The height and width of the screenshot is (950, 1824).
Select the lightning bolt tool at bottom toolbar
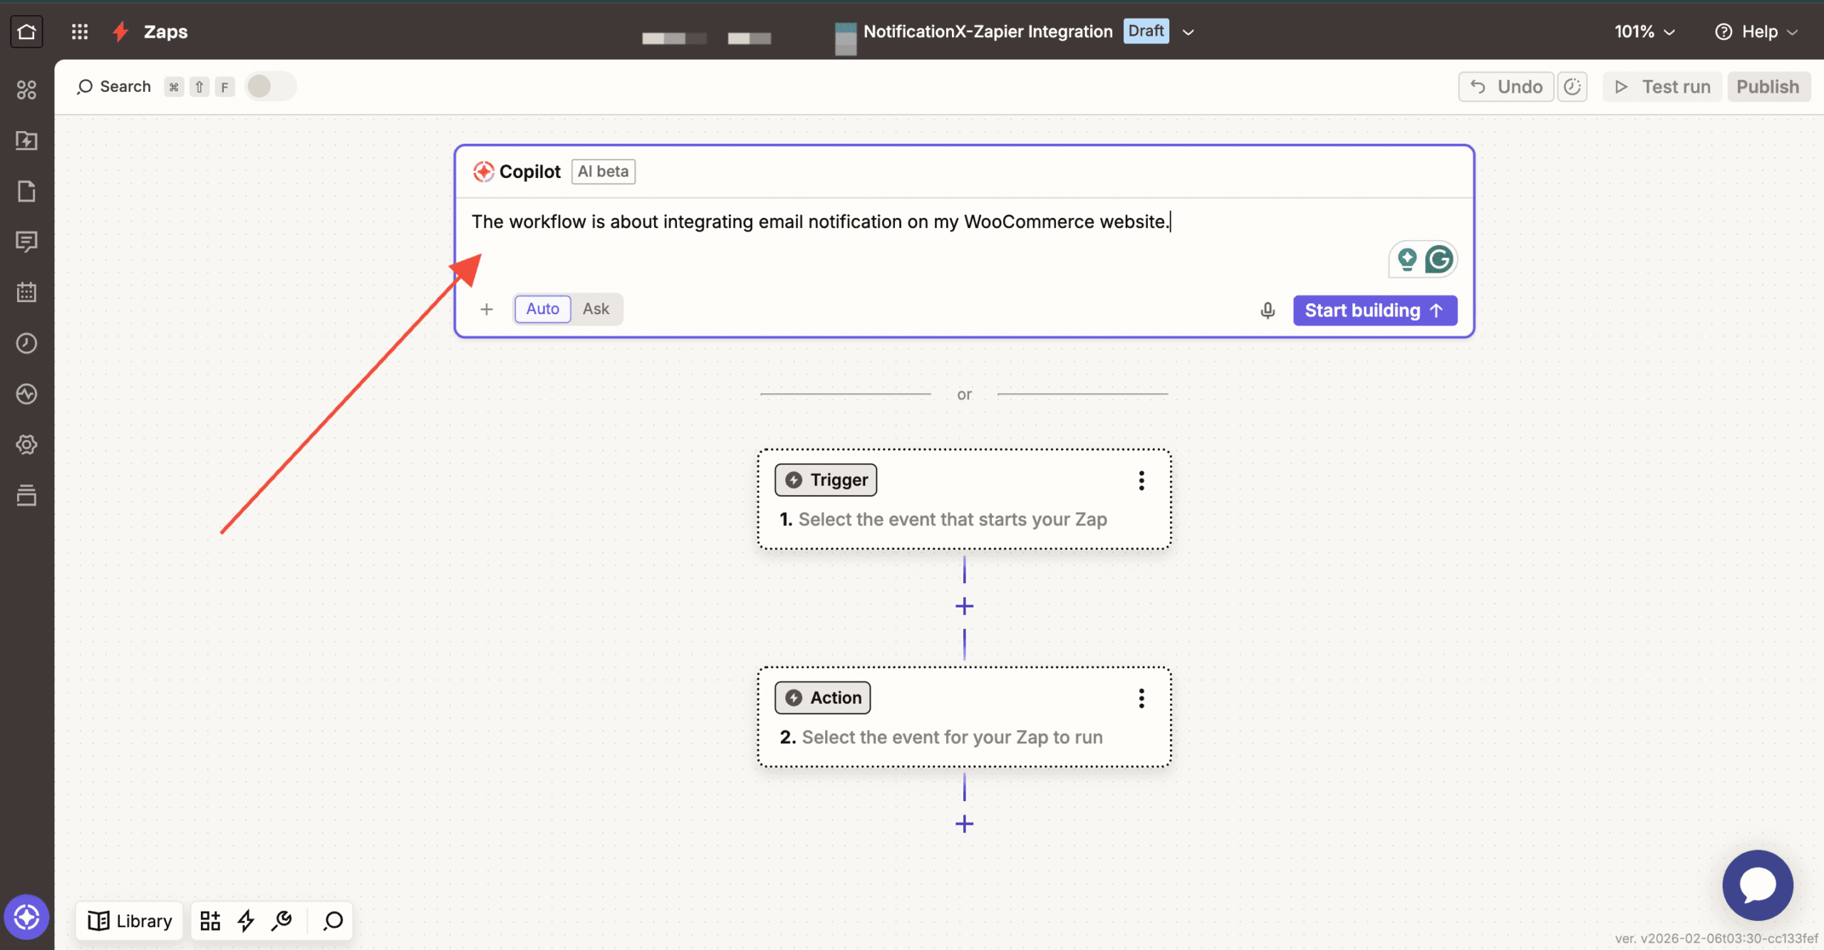click(x=246, y=920)
